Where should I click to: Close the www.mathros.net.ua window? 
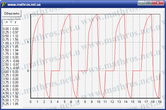coord(158,3)
